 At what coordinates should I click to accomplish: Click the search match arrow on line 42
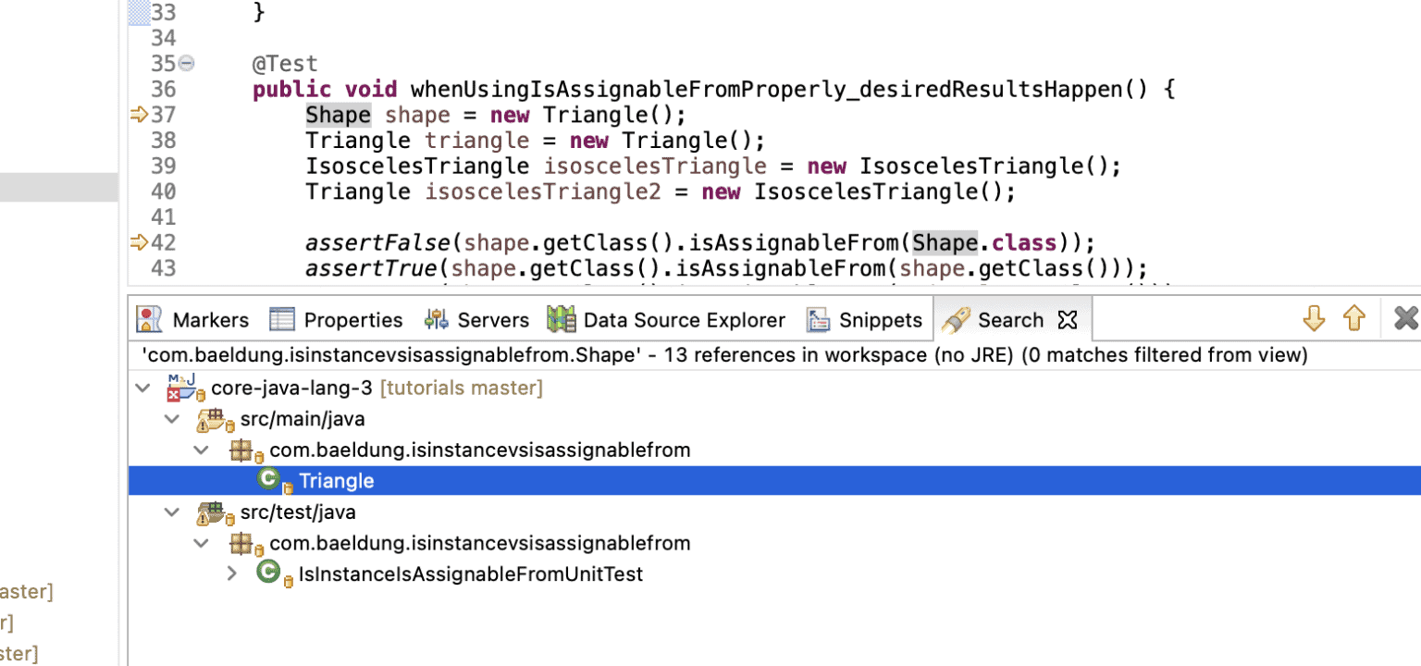[140, 242]
